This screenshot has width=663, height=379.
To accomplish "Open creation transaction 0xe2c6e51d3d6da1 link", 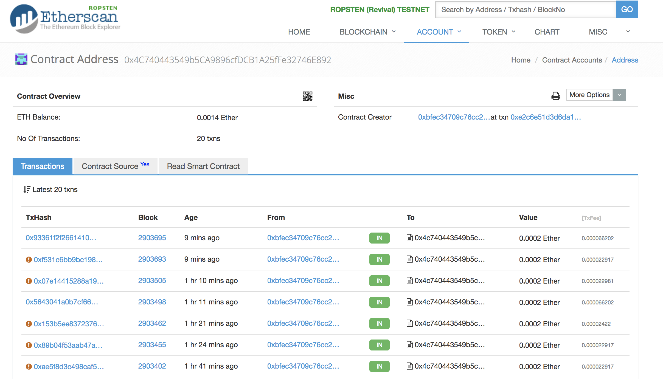I will pyautogui.click(x=546, y=117).
